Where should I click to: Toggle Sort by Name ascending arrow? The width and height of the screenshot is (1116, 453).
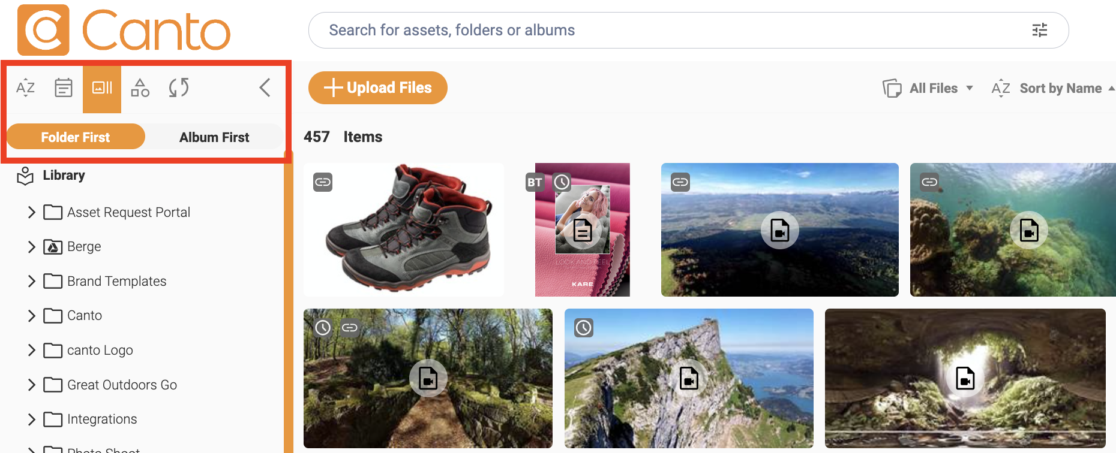(x=1111, y=88)
